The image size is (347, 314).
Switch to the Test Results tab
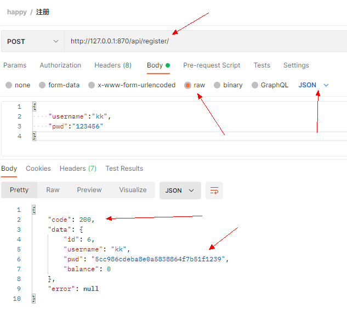point(124,169)
